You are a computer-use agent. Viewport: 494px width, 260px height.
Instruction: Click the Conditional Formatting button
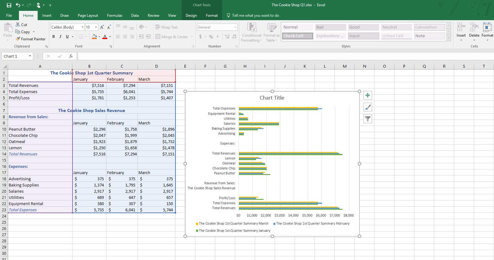(251, 33)
